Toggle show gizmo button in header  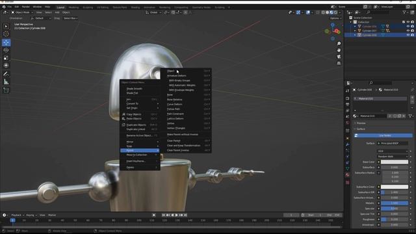pos(298,12)
